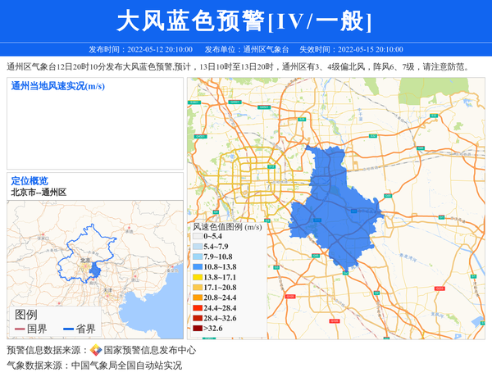The image size is (492, 386).
Task: Click the 20.8~24.4 legend label text
Action: coord(220,297)
